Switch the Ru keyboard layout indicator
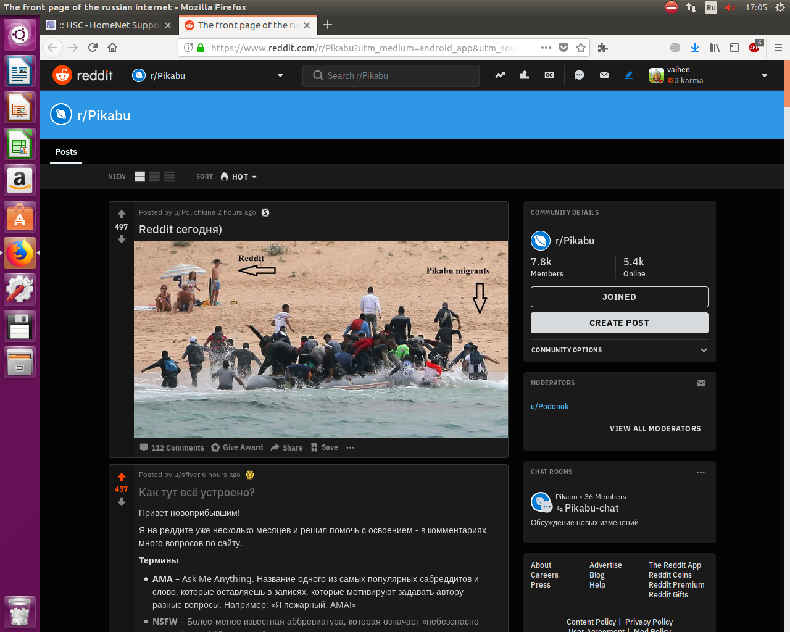The height and width of the screenshot is (632, 790). (x=711, y=7)
